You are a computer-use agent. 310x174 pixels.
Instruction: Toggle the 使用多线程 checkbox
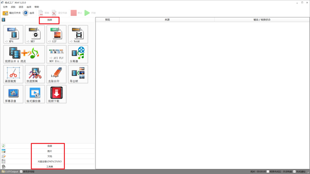[21, 171]
